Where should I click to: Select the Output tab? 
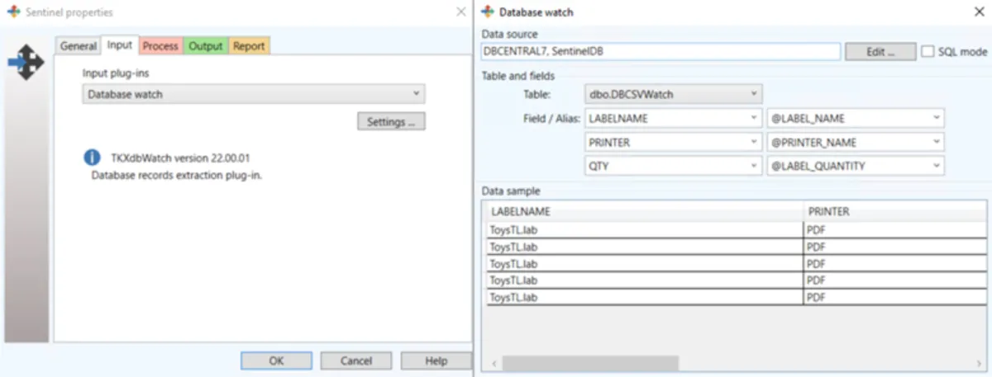206,46
